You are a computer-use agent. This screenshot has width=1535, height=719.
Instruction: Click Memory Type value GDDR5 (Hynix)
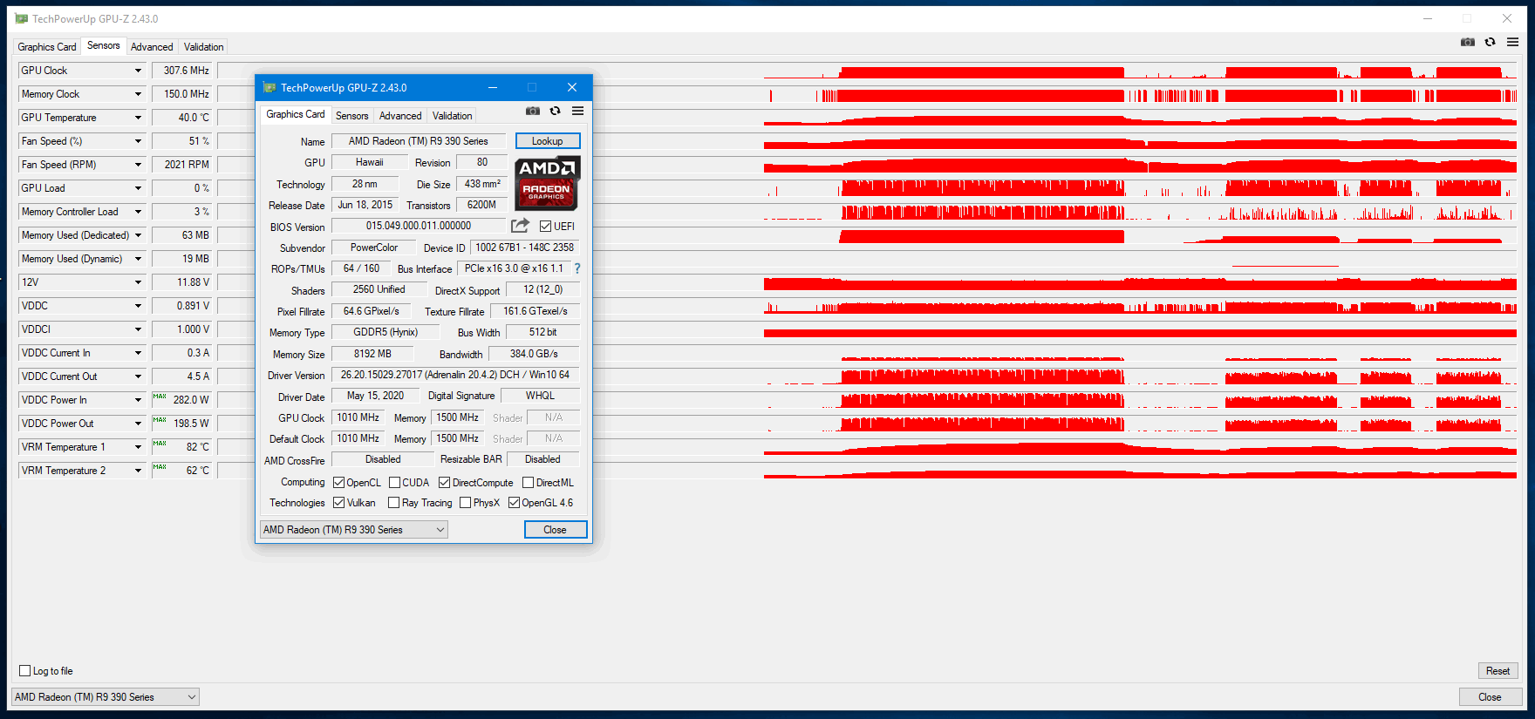[385, 332]
